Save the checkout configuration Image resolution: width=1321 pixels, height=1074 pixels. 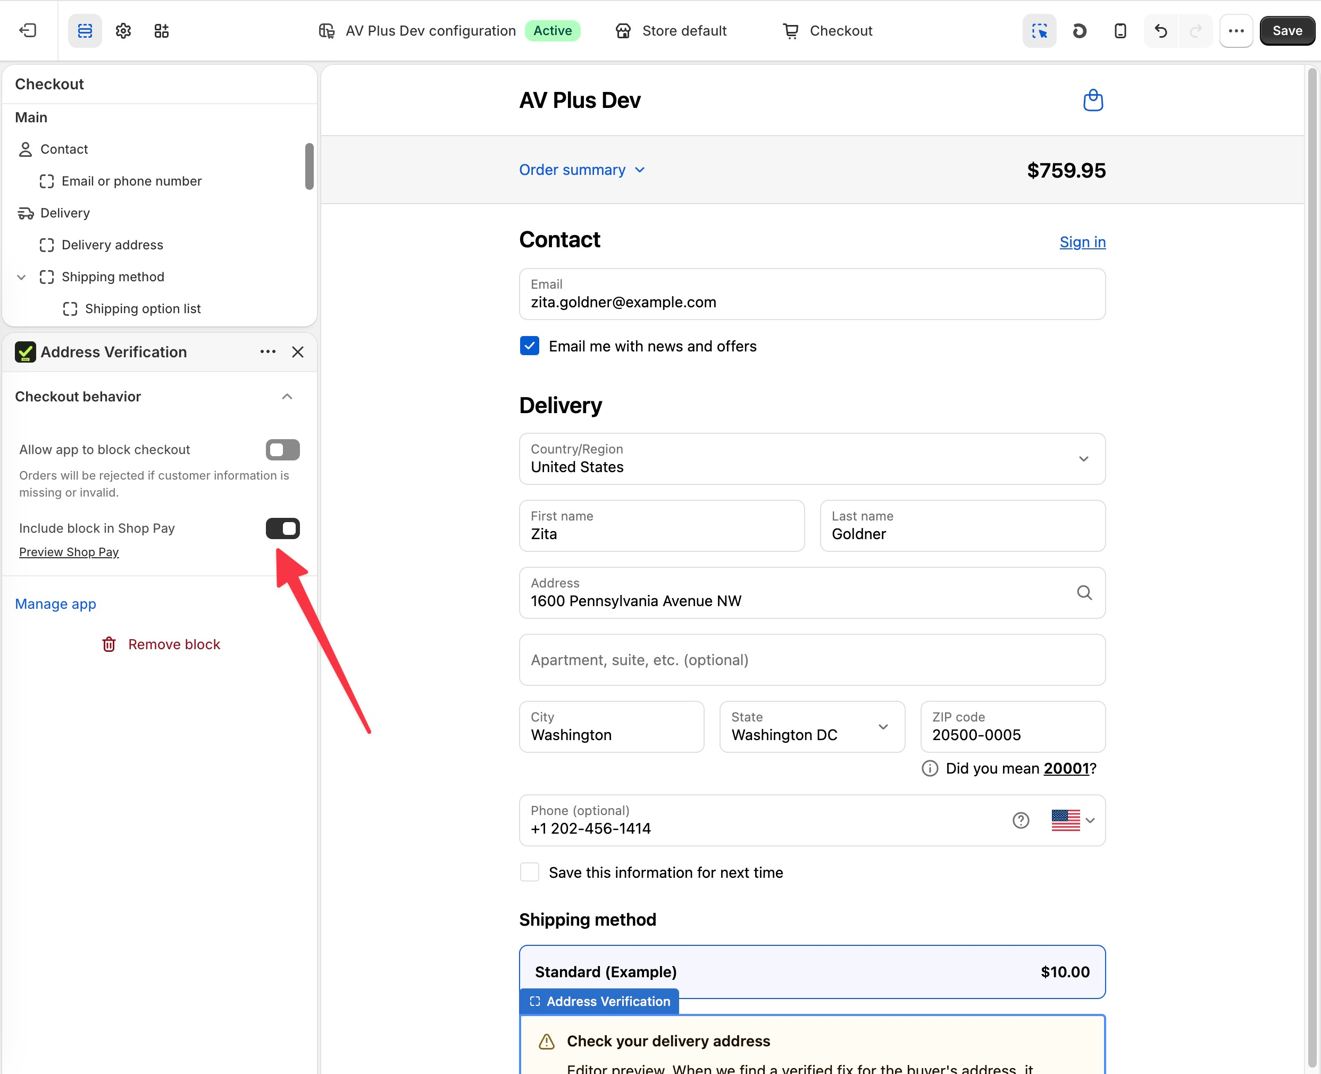pos(1287,30)
